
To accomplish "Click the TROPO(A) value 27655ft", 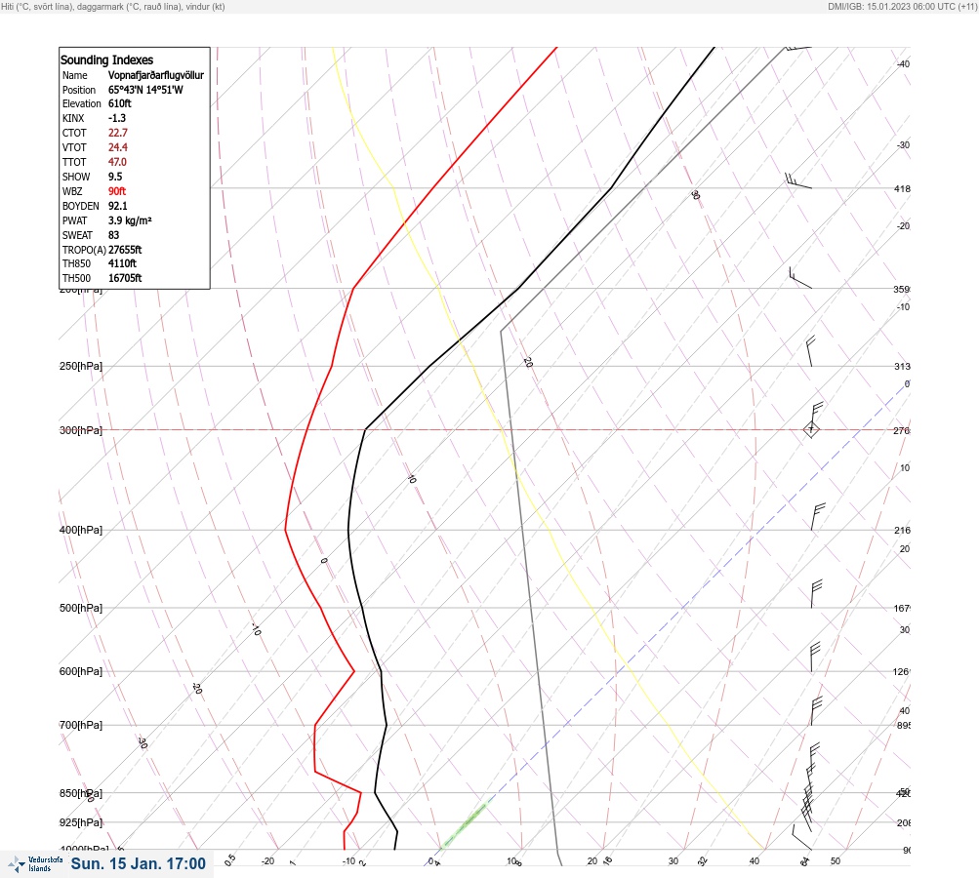I will point(125,250).
